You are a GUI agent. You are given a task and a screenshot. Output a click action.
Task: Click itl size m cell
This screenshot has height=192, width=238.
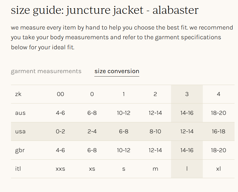[x=155, y=169]
